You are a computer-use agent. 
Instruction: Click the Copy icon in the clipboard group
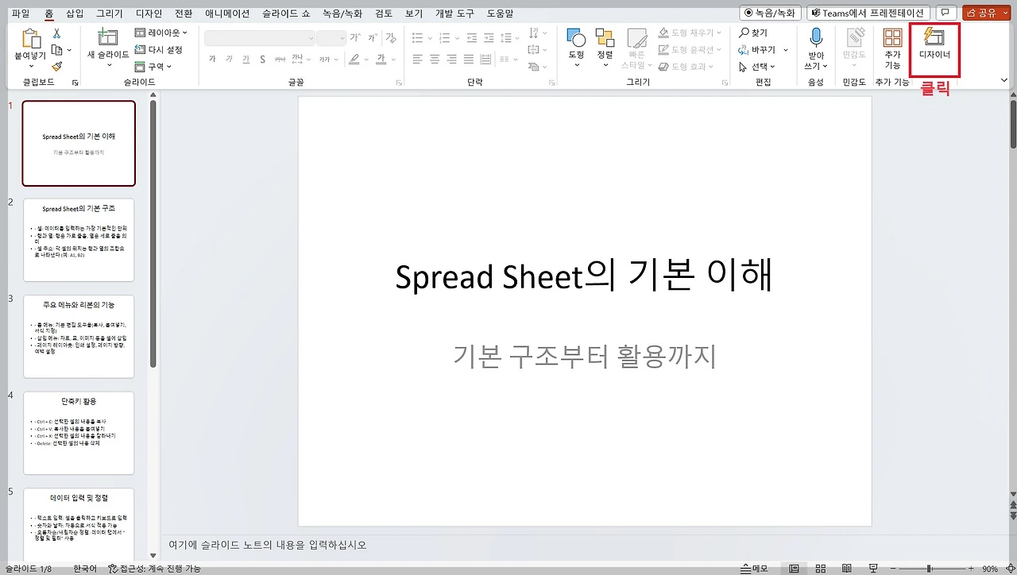(56, 50)
